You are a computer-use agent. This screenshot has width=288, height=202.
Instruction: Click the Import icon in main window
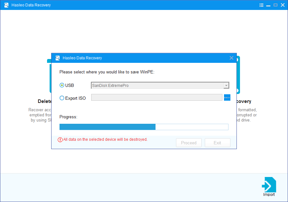269,185
